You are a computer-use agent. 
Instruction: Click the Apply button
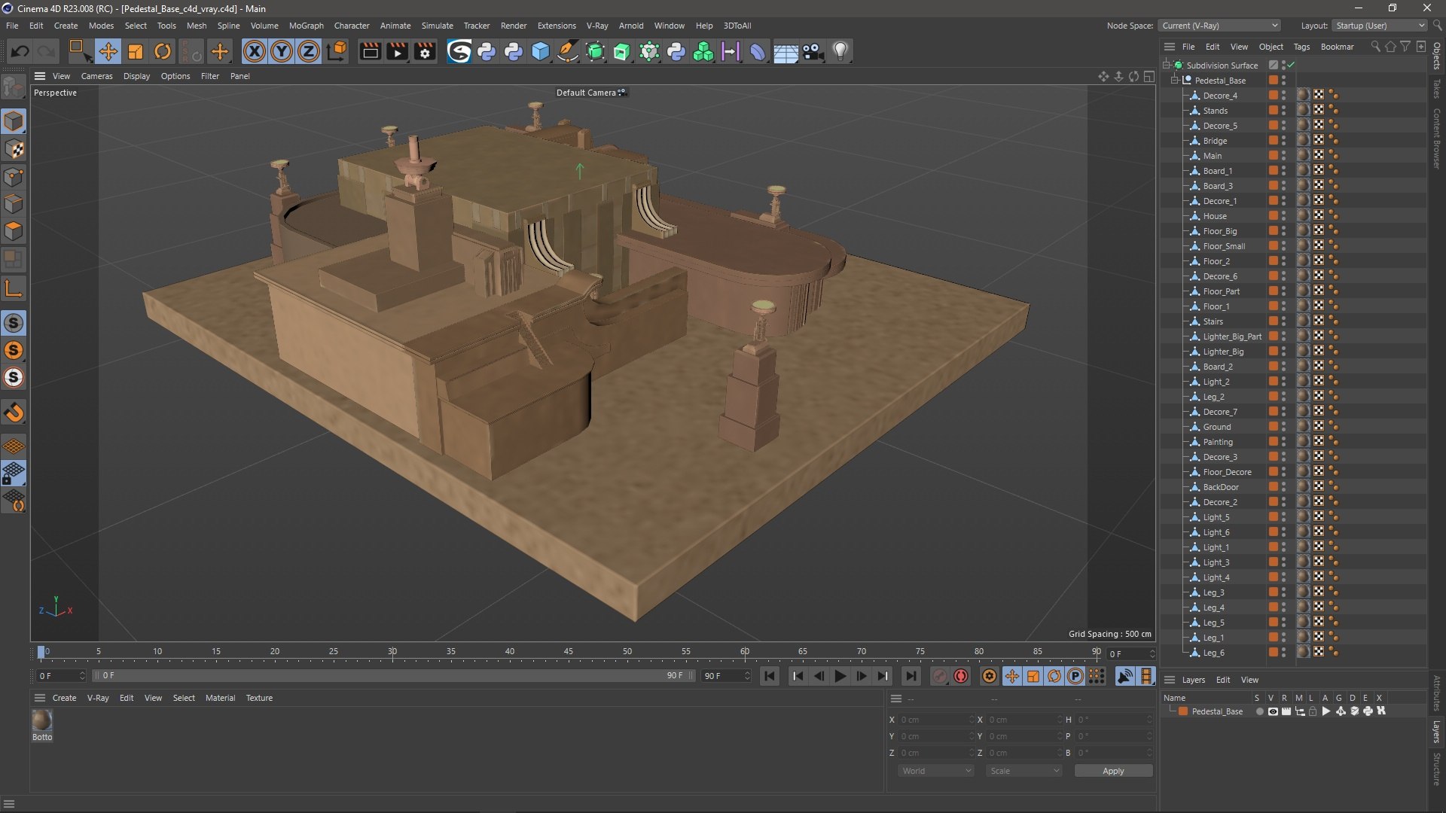[x=1113, y=771]
